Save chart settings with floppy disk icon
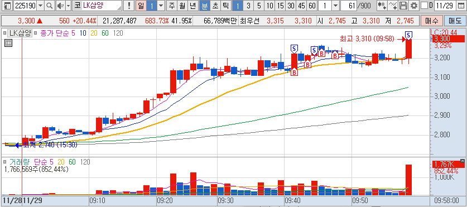 tap(403, 6)
